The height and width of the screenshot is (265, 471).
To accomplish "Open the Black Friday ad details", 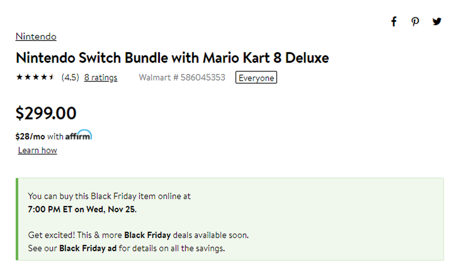I will pyautogui.click(x=88, y=248).
